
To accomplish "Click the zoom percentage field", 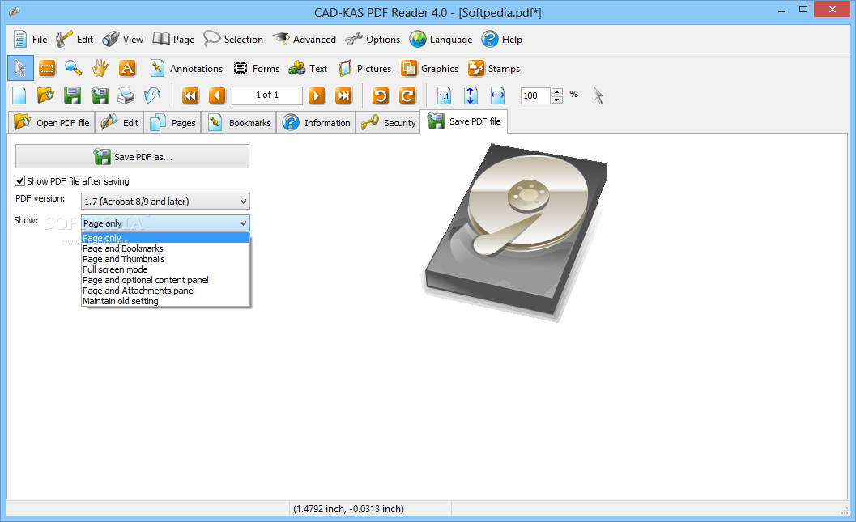I will point(535,95).
